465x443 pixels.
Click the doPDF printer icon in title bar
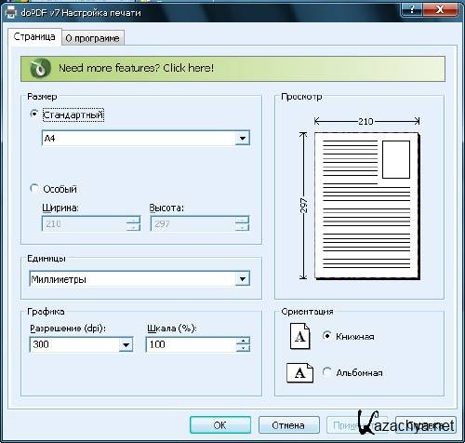click(11, 12)
